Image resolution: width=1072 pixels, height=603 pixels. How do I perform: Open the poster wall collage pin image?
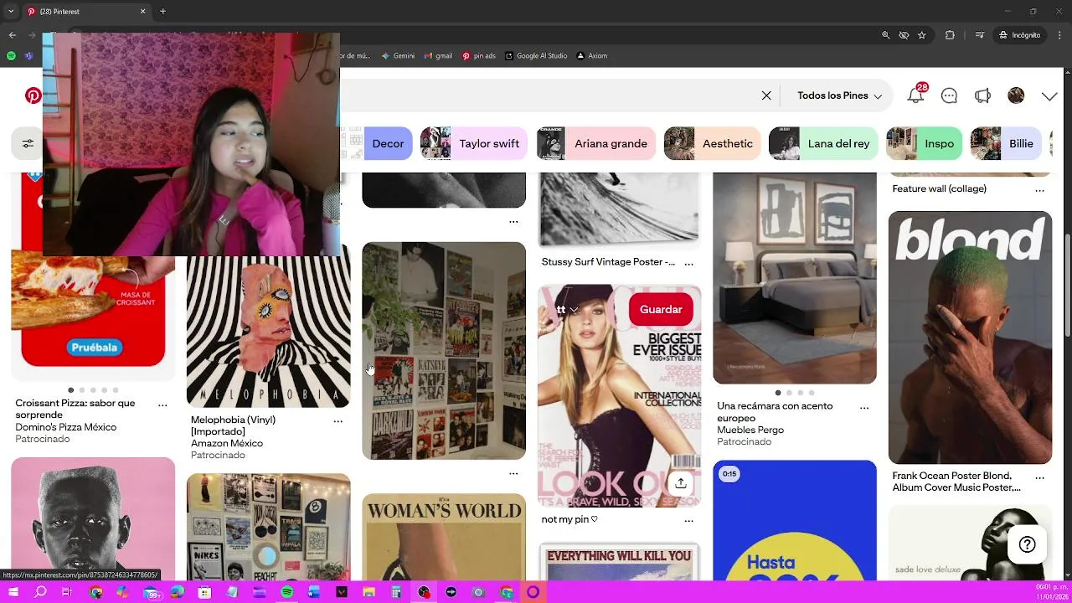click(444, 351)
